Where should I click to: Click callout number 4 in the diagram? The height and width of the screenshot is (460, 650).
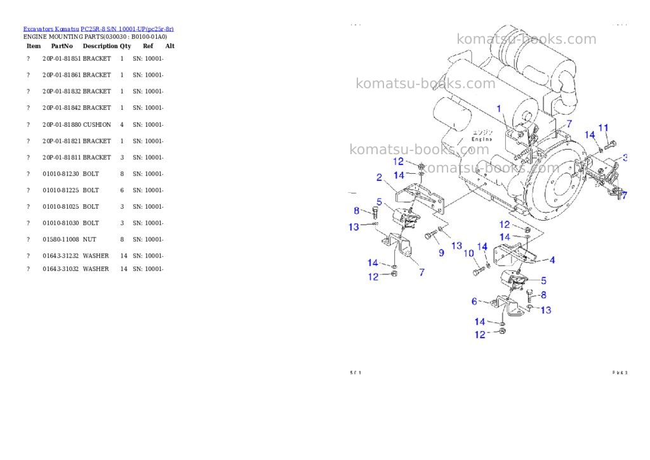pyautogui.click(x=552, y=260)
